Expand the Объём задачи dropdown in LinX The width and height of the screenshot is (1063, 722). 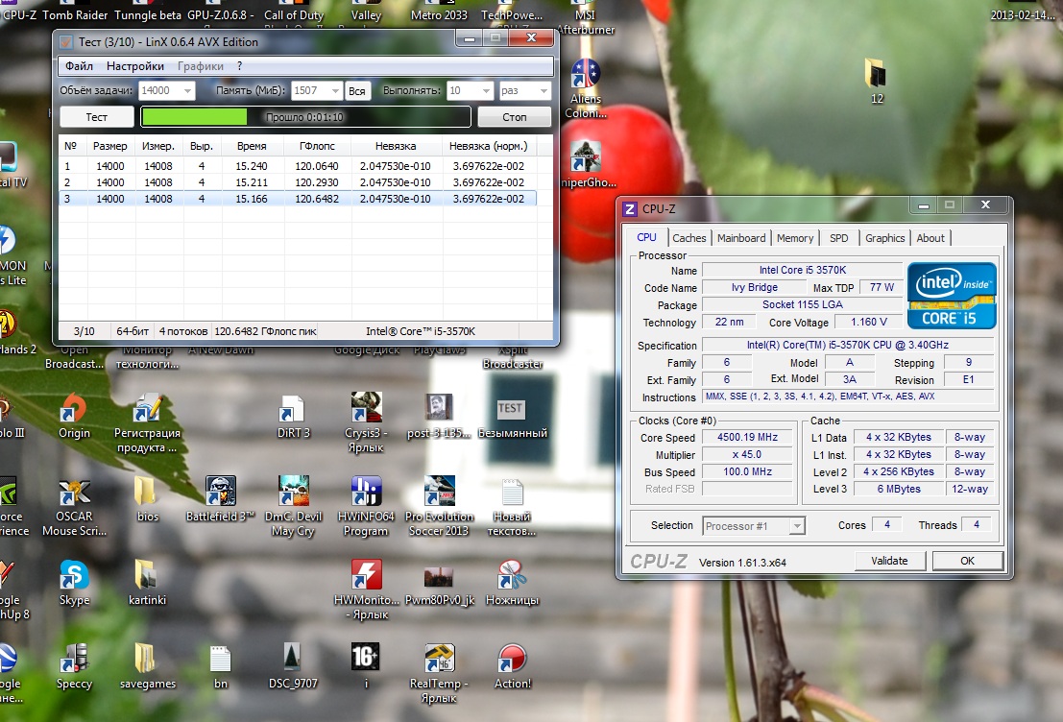(x=186, y=91)
